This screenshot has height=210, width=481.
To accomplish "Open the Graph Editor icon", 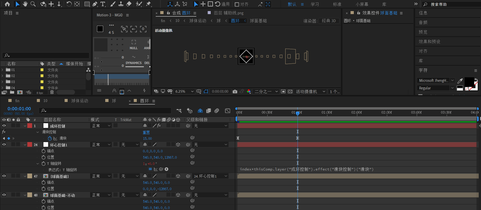I will click(x=228, y=111).
